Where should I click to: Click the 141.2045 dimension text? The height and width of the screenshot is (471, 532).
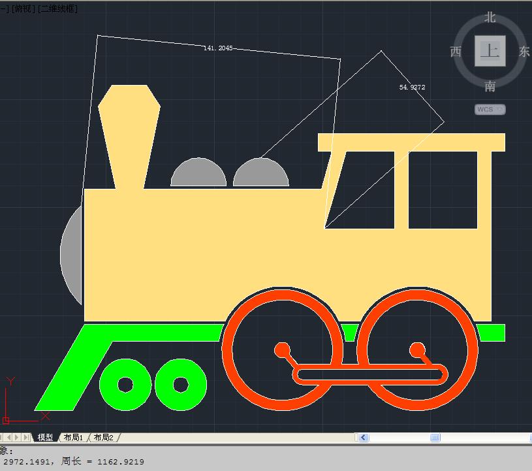[x=217, y=48]
